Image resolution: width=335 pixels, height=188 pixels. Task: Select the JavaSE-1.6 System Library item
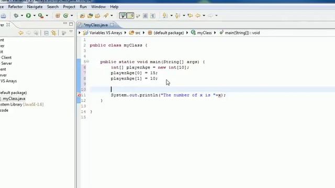(x=21, y=104)
